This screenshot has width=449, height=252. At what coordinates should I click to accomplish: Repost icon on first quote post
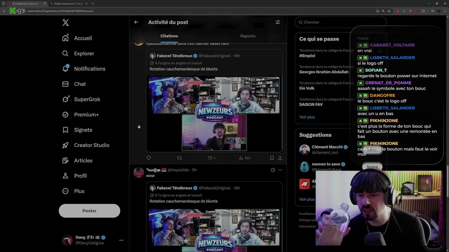179,158
